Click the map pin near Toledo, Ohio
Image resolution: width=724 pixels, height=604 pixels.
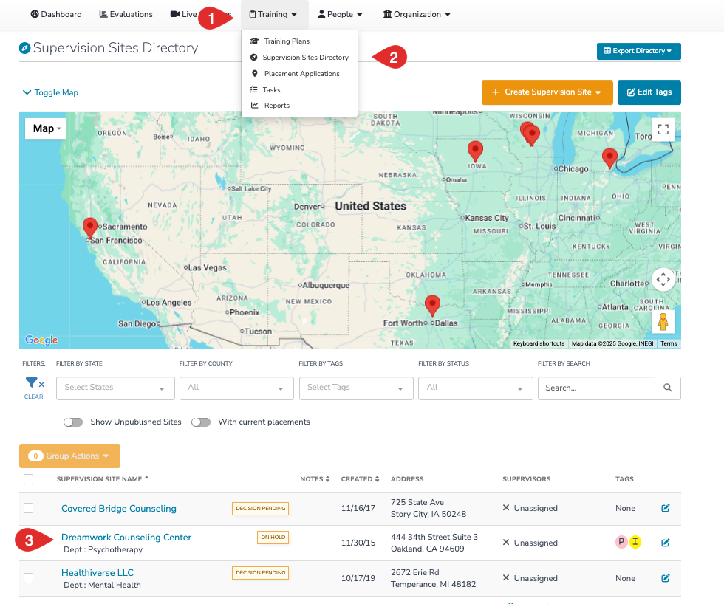coord(609,159)
